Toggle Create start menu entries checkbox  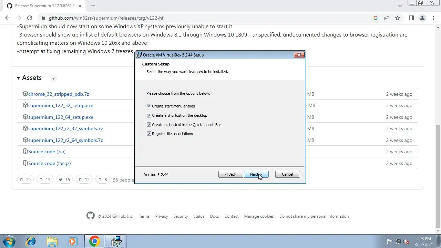pyautogui.click(x=149, y=106)
